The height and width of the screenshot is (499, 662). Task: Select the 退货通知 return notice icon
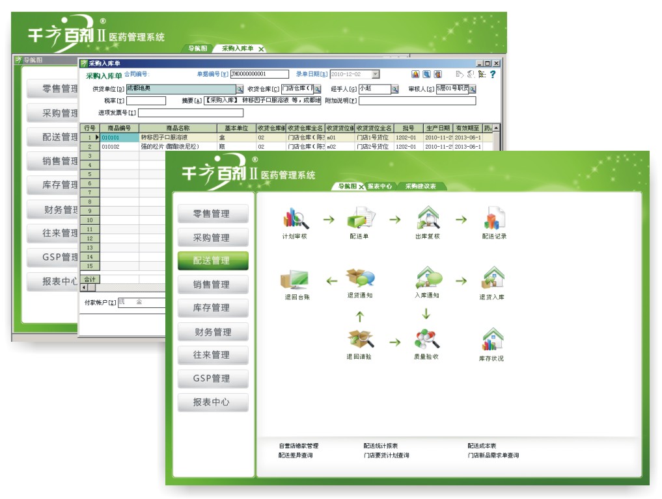(x=359, y=278)
